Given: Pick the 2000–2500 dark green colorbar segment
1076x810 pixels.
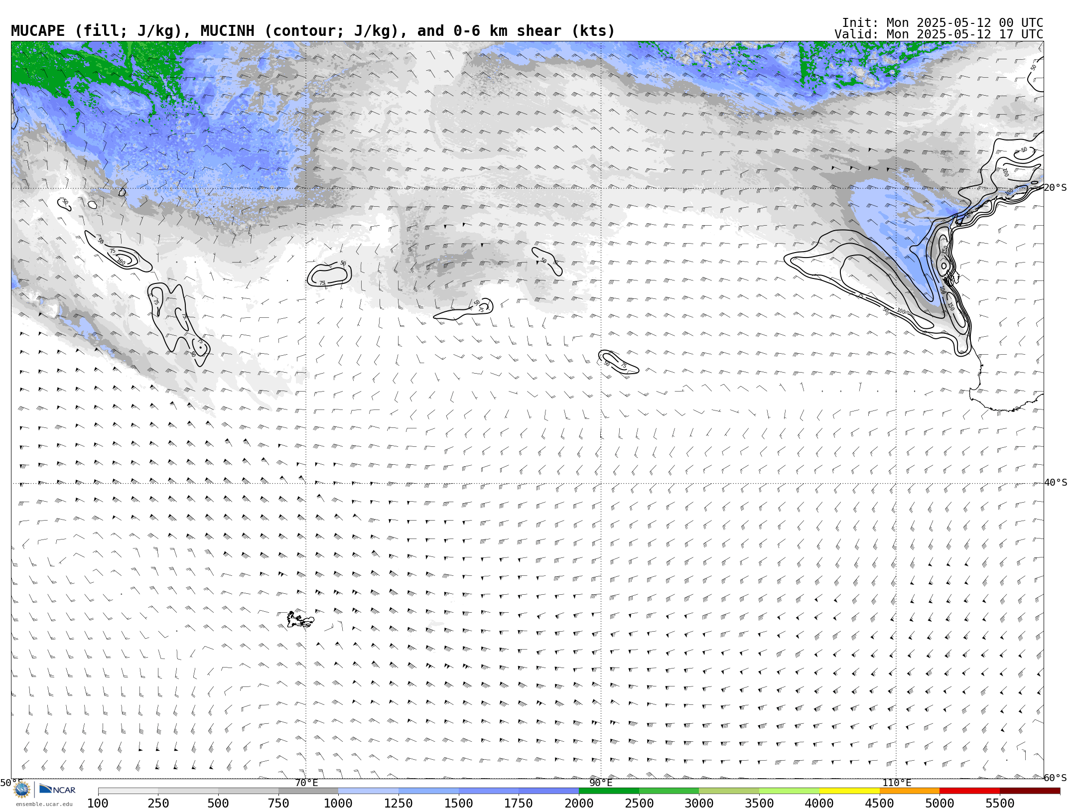Looking at the screenshot, I should (609, 791).
